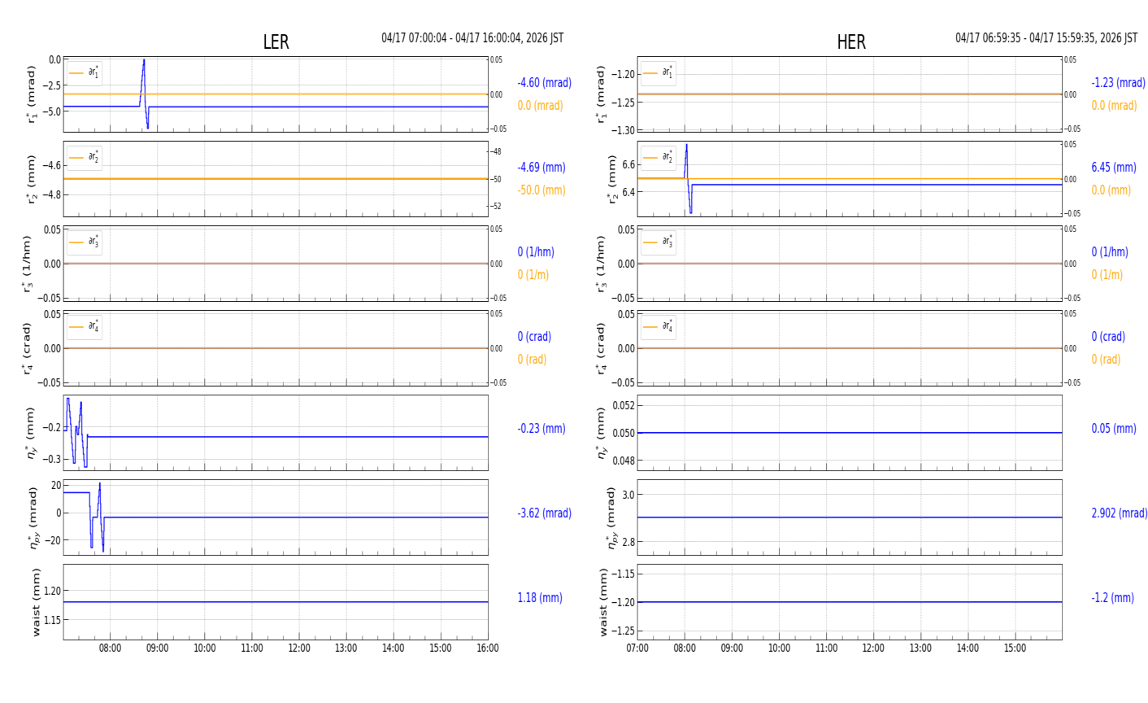Click the ∂r4* legend in the LER plot

tap(85, 327)
